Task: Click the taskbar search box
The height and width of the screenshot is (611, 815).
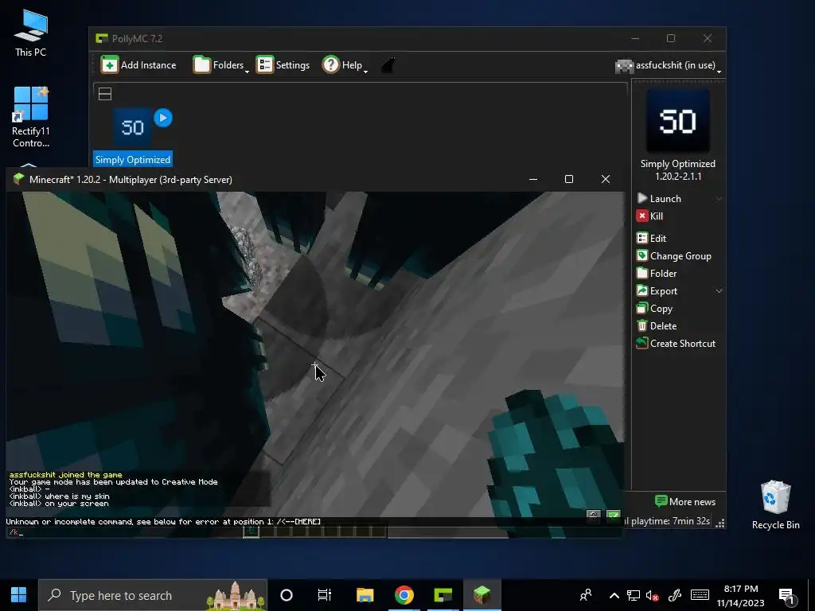Action: 153,595
